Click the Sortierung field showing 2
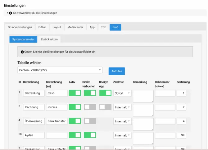This screenshot has height=150, width=208. (182, 107)
